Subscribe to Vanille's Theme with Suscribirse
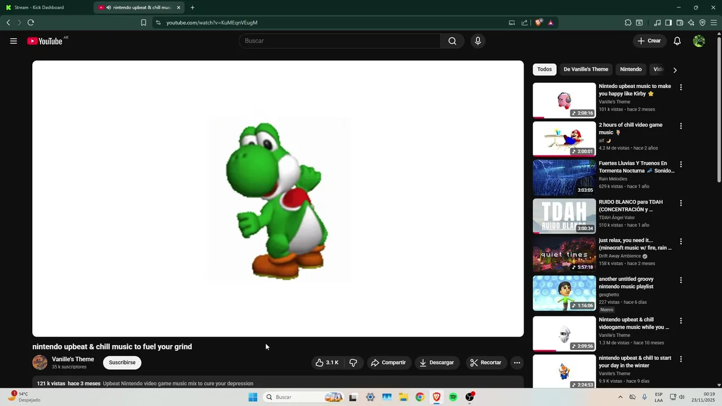 [122, 363]
